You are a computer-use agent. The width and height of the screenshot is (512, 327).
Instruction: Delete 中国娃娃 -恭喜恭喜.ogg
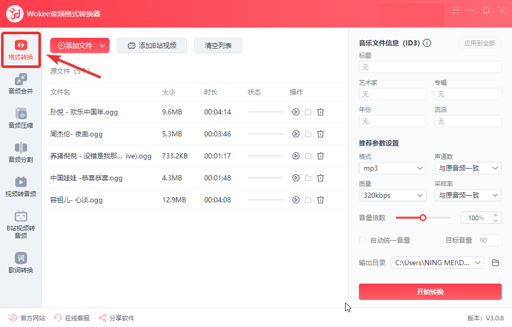[x=321, y=178]
